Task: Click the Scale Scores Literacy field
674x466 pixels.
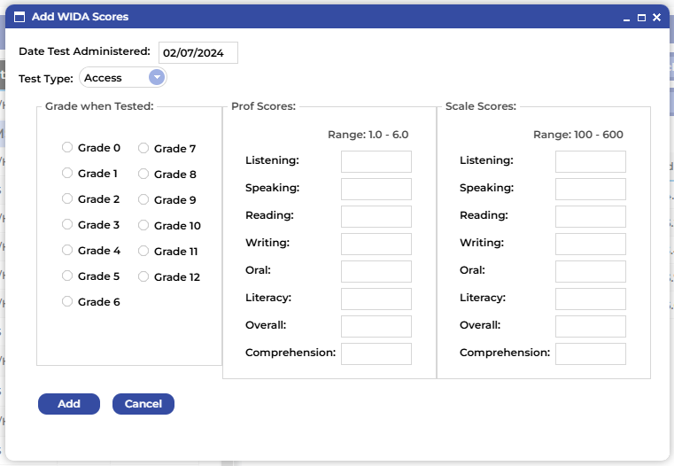Action: click(x=591, y=299)
